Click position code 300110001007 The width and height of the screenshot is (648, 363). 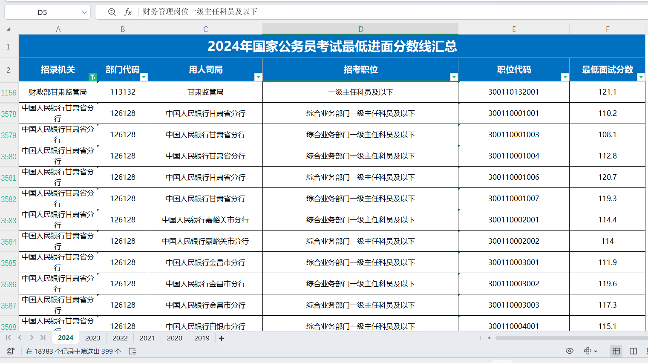pos(514,199)
